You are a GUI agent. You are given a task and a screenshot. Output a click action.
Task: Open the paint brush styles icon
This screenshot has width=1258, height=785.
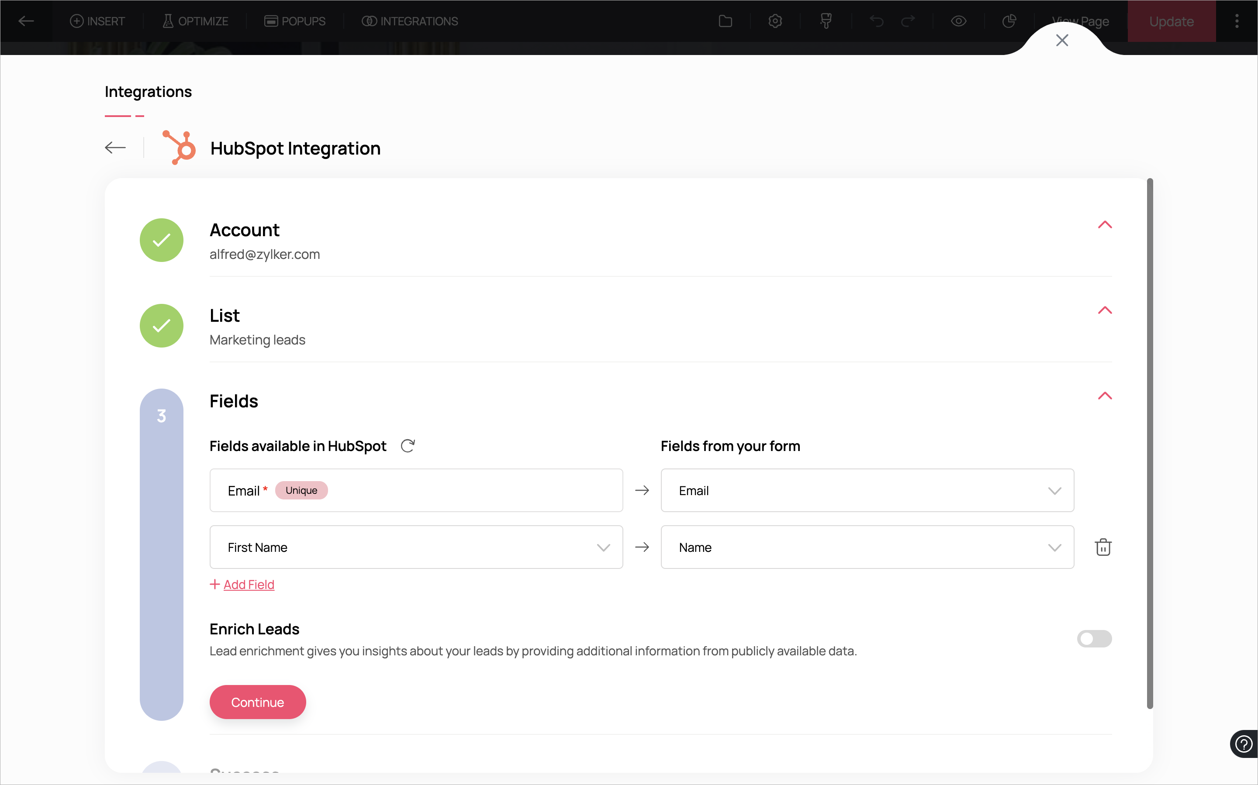(x=826, y=21)
